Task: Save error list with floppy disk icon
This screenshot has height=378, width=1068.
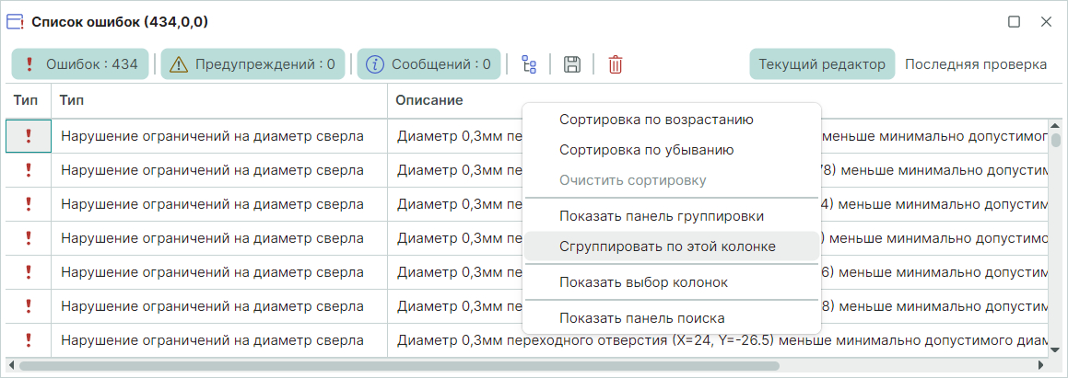Action: click(x=572, y=64)
